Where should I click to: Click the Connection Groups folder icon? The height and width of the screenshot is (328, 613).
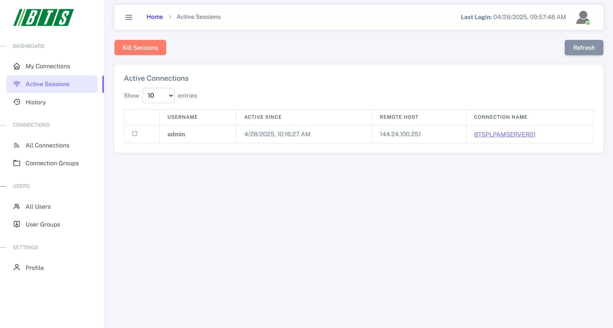click(17, 163)
